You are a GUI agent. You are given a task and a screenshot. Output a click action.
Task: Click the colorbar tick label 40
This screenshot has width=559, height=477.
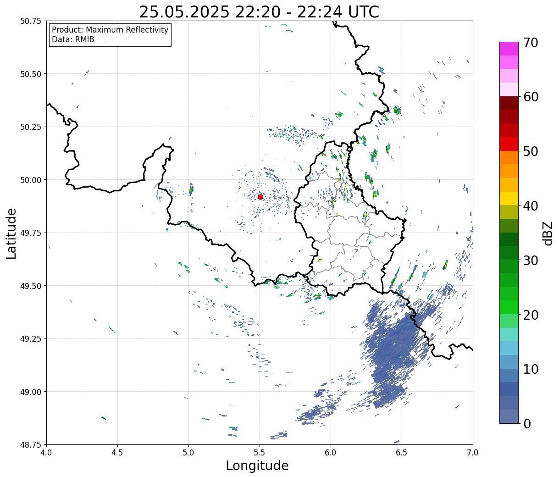click(x=531, y=206)
